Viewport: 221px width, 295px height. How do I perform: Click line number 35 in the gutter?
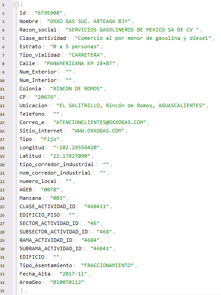(2, 291)
